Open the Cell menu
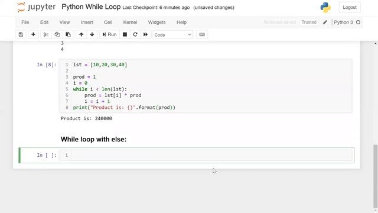378x213 pixels. click(x=108, y=22)
